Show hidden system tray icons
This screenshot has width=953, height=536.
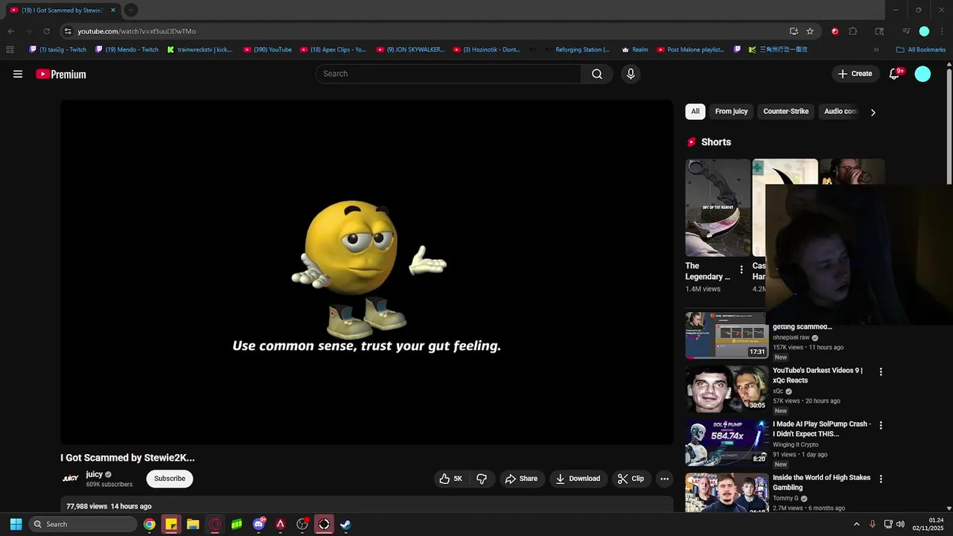click(856, 524)
